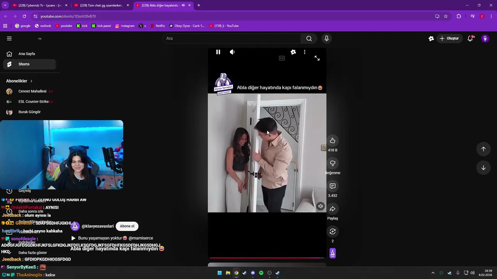Open the media controls icon in toolbar
The width and height of the screenshot is (497, 279).
point(473,16)
